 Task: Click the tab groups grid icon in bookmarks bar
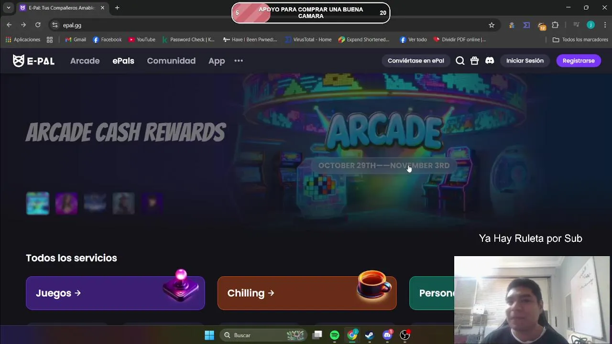(x=50, y=40)
